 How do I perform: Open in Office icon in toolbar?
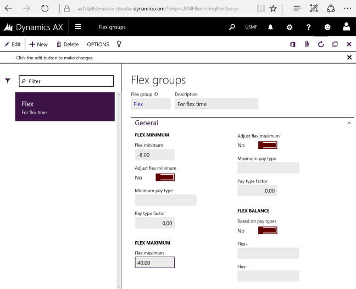pos(293,44)
